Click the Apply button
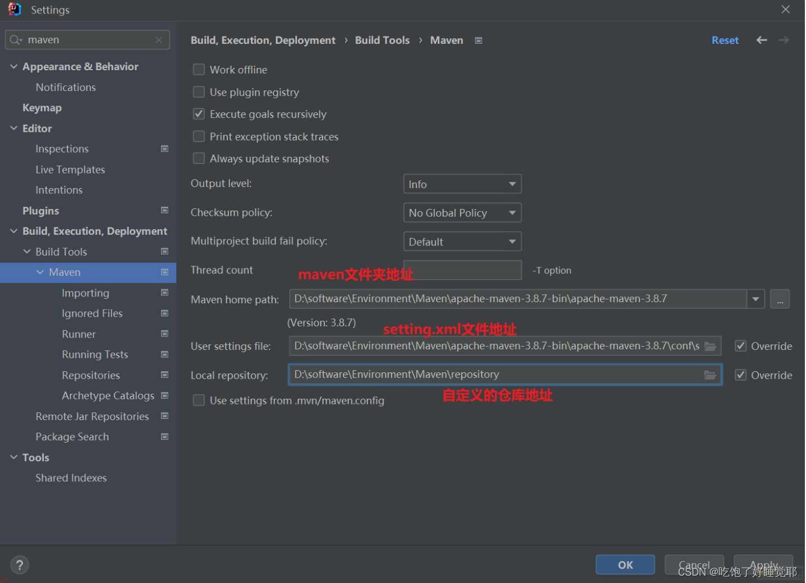 (763, 565)
